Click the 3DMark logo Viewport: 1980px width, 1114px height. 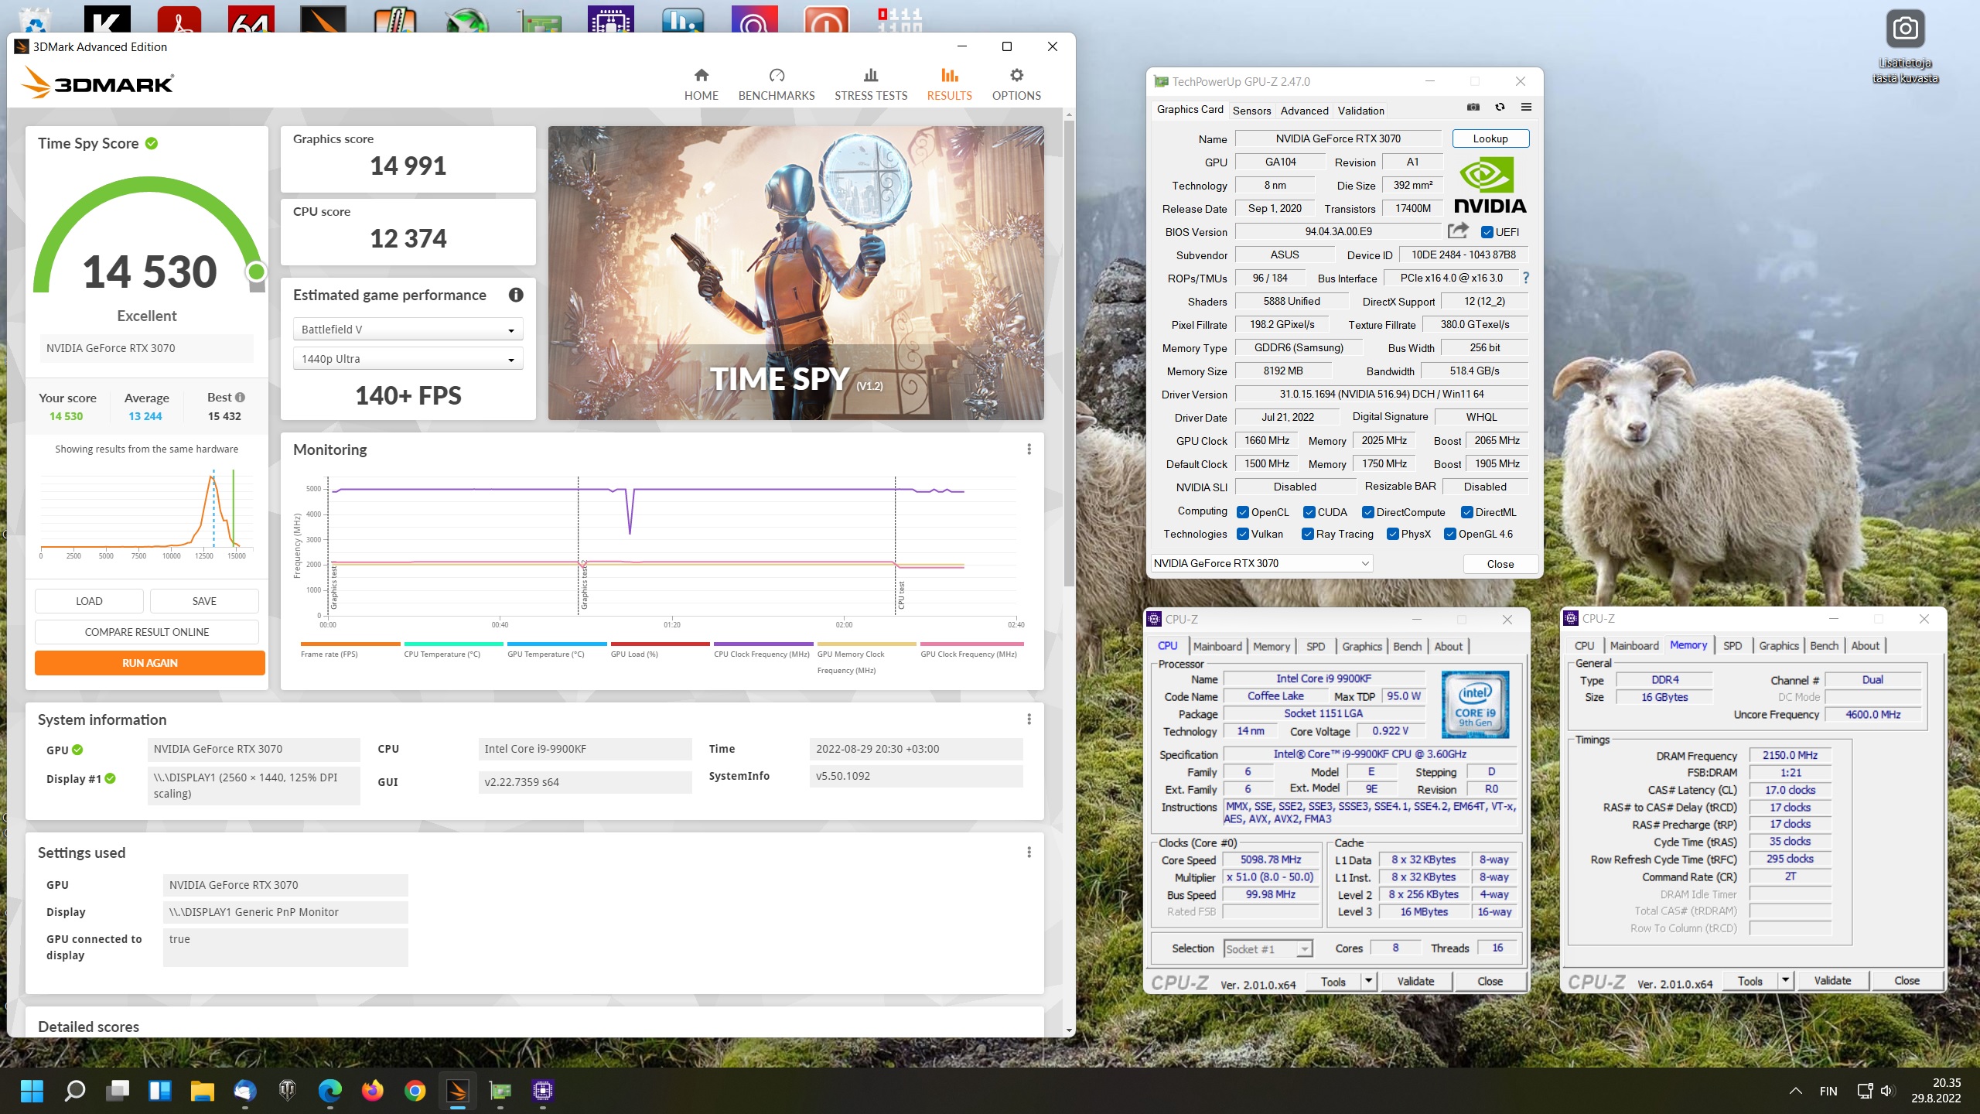[x=97, y=83]
